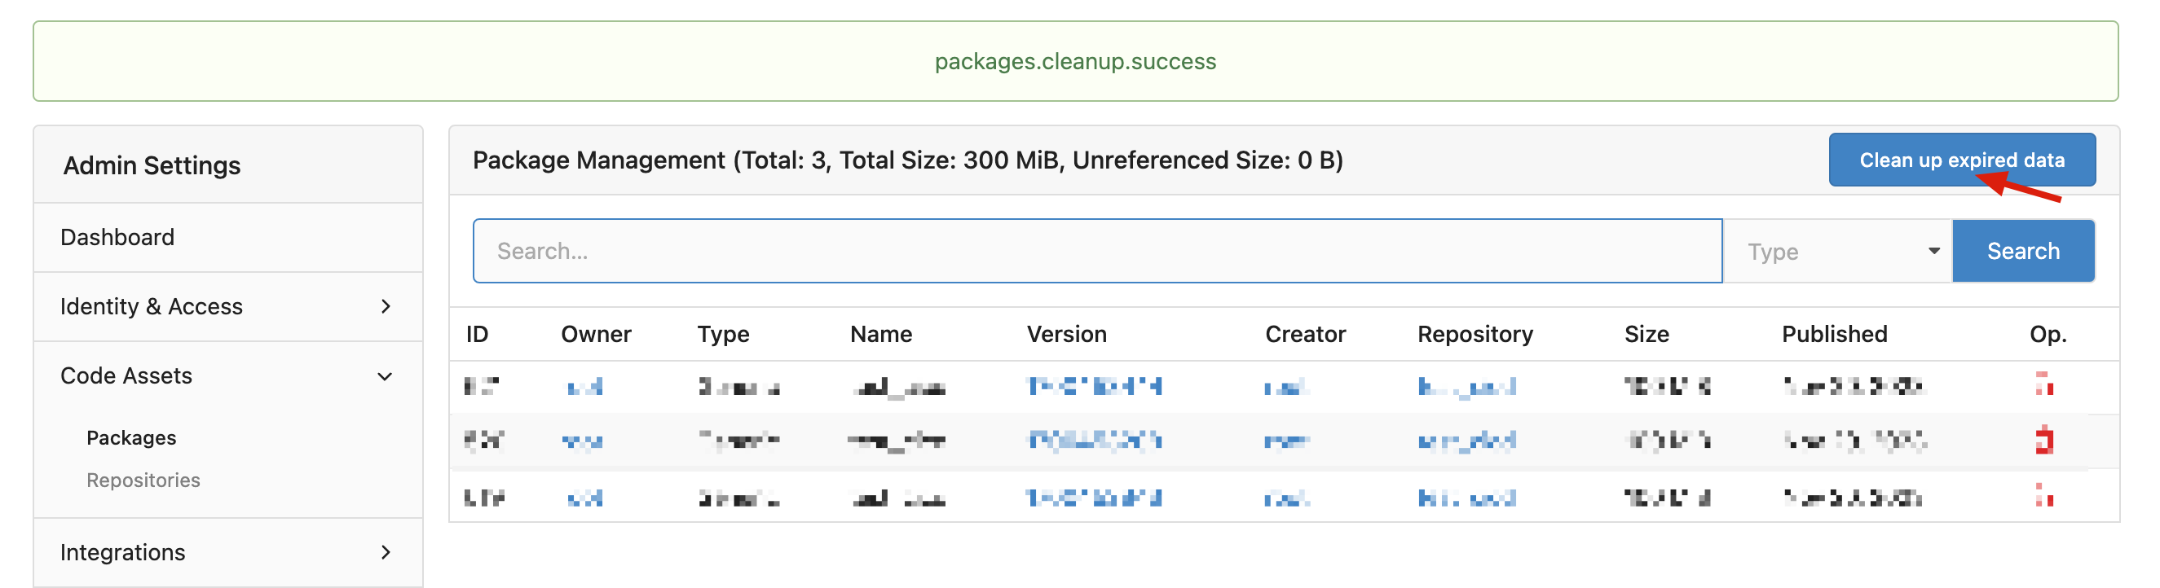This screenshot has height=588, width=2160.
Task: Open the owner link in first row
Action: (x=584, y=386)
